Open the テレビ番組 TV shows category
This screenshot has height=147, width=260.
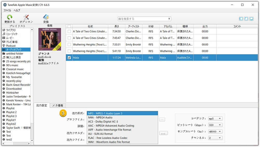pyautogui.click(x=12, y=42)
